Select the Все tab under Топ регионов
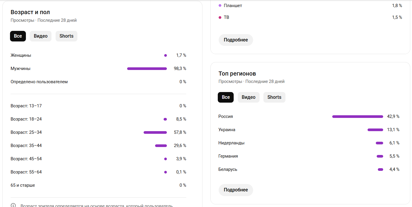Screen dimensions: 412x207 coord(226,97)
